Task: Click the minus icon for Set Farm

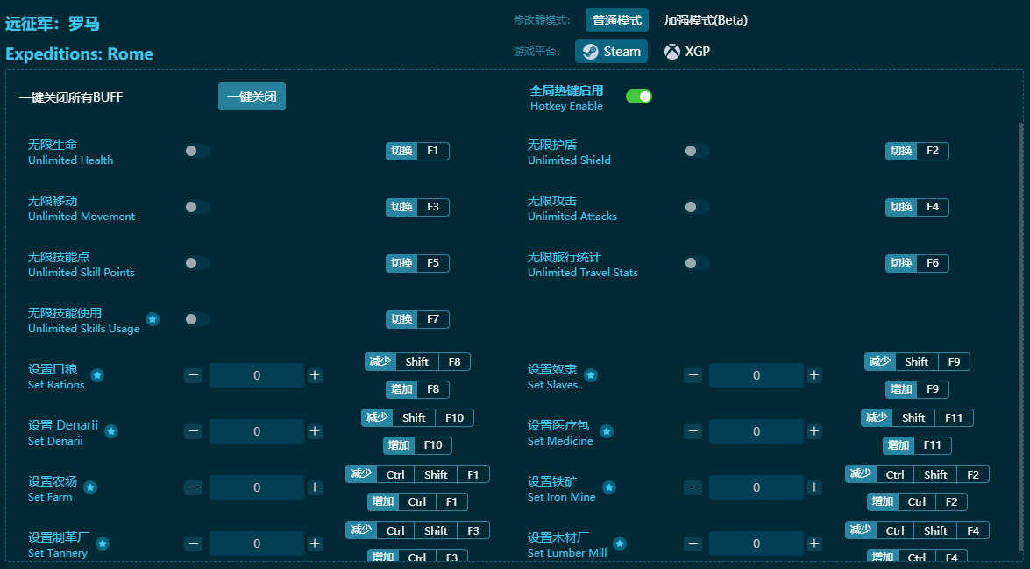Action: [194, 487]
